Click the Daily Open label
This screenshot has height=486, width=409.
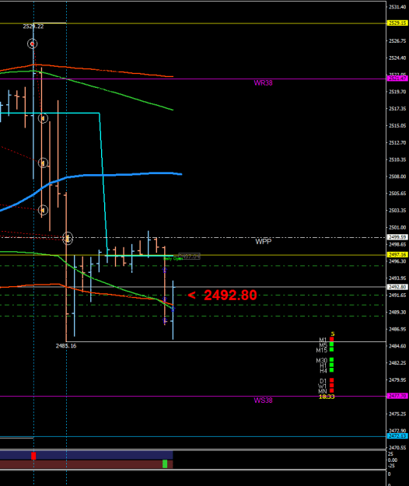coord(173,259)
